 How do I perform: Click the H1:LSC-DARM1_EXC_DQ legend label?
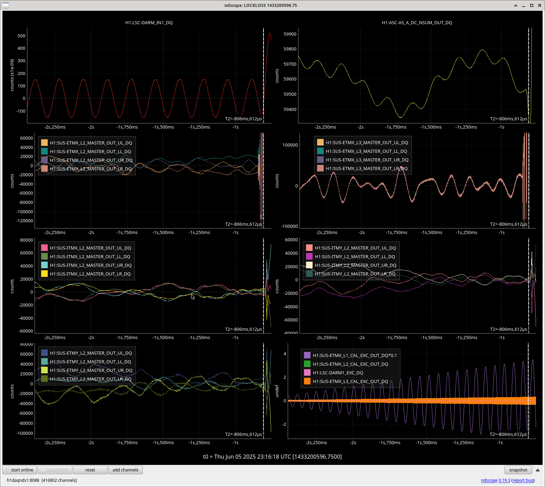click(x=338, y=373)
